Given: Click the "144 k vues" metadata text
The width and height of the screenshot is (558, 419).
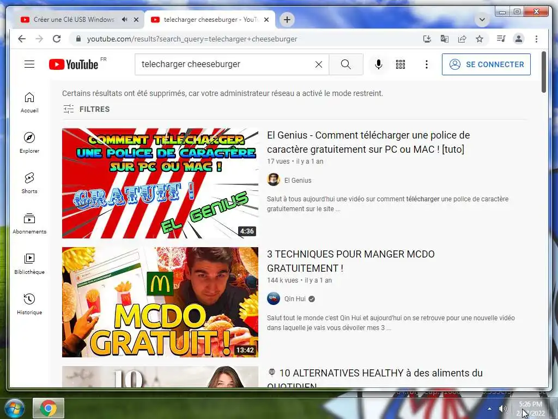Looking at the screenshot, I should click(283, 280).
